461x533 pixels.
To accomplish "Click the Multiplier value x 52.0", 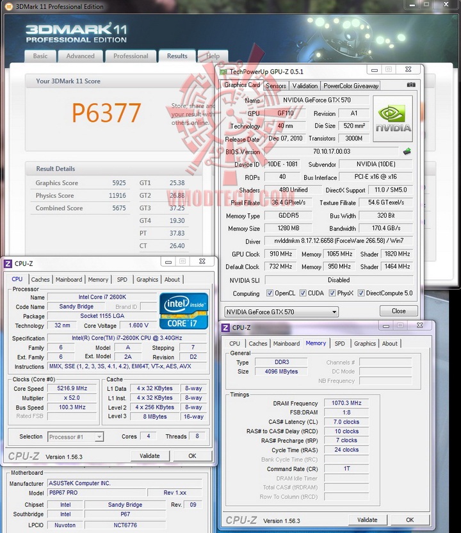I will click(72, 398).
